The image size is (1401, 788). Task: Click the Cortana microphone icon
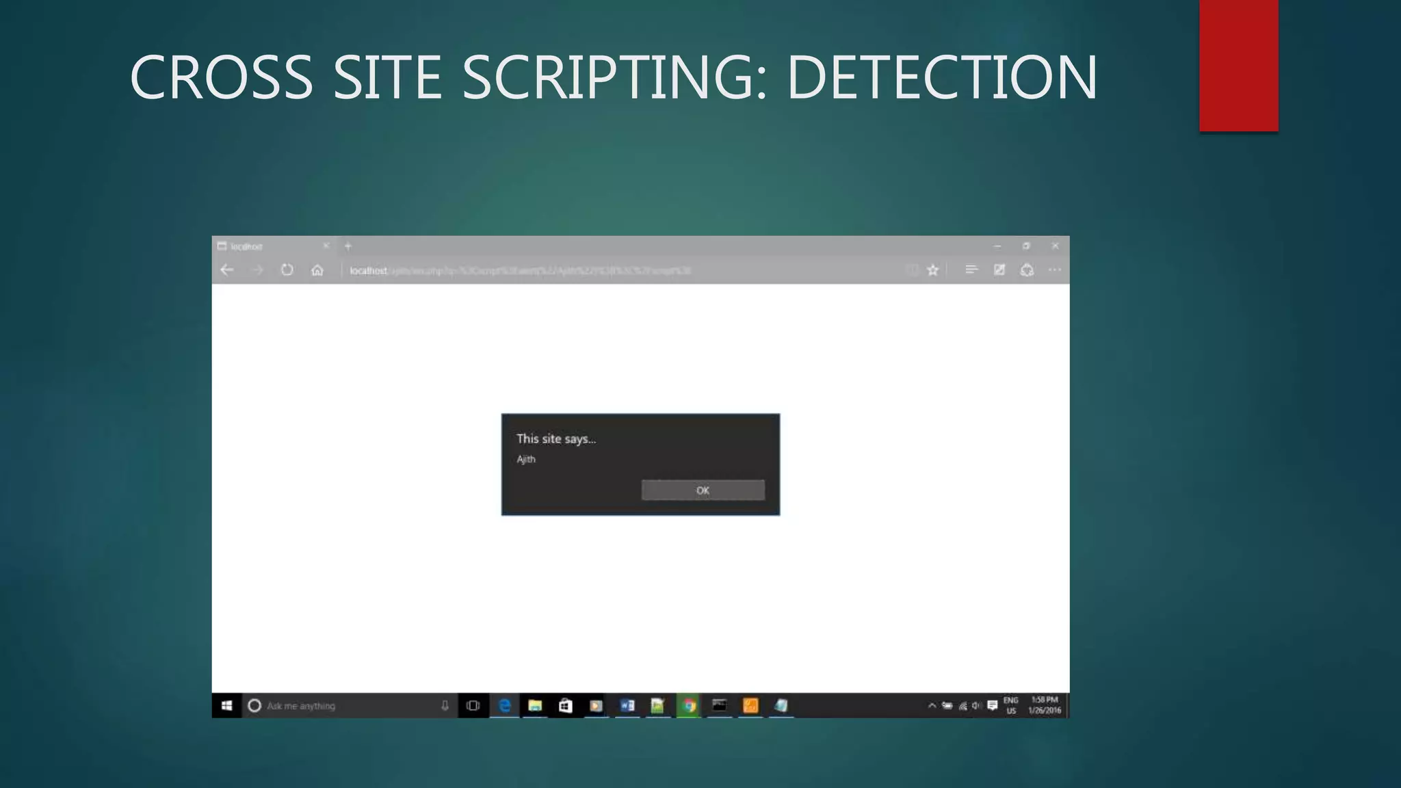(x=445, y=706)
